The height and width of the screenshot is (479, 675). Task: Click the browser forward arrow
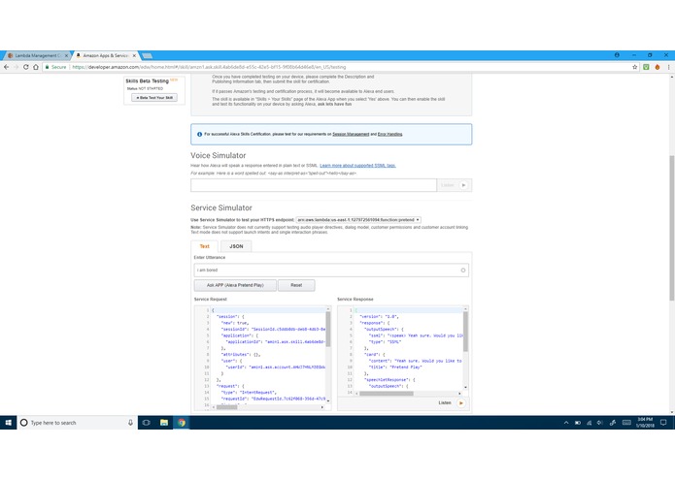point(16,67)
